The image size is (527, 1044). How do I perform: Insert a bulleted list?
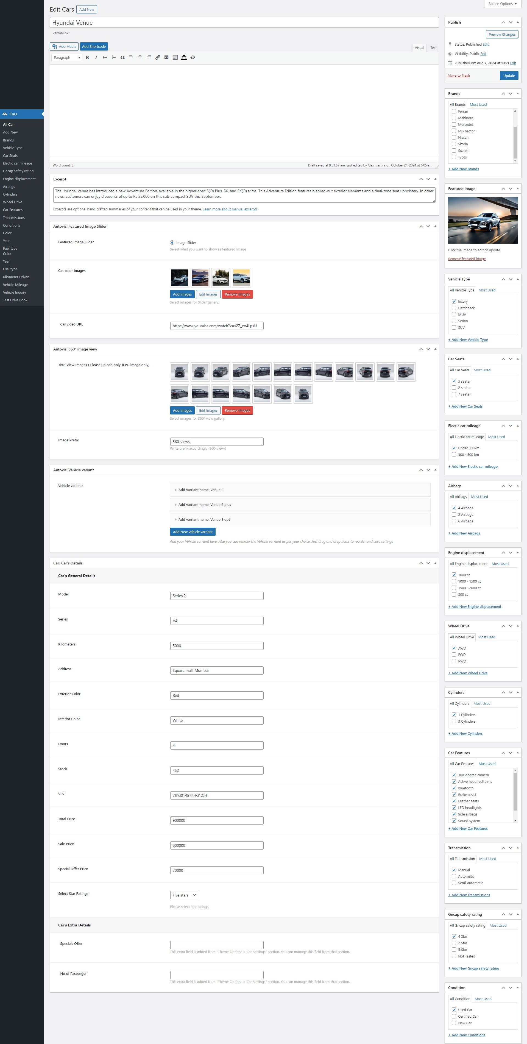[105, 58]
